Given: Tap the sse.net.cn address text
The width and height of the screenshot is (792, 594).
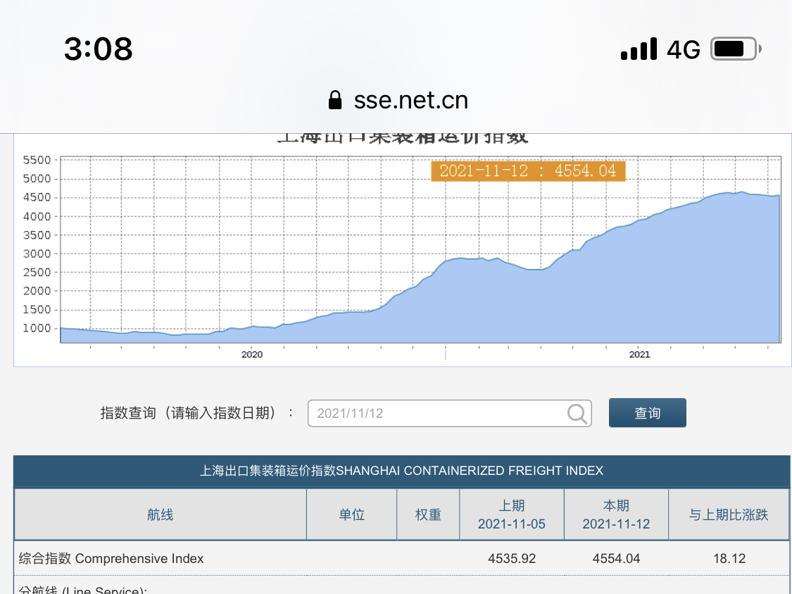Looking at the screenshot, I should pos(411,100).
